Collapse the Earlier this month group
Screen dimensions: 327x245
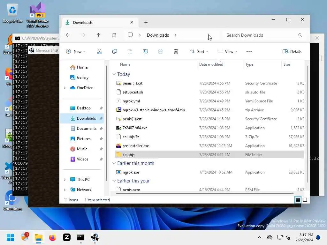[114, 163]
